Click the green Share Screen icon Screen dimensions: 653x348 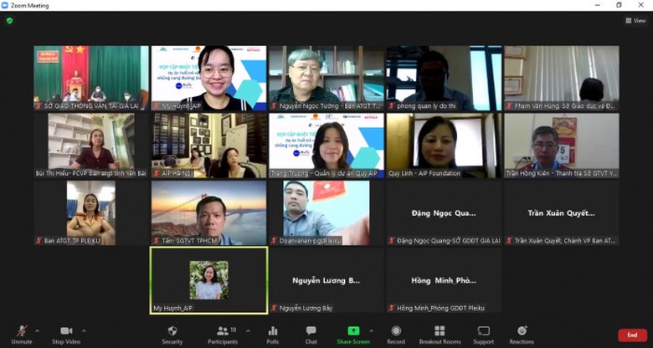pyautogui.click(x=354, y=331)
